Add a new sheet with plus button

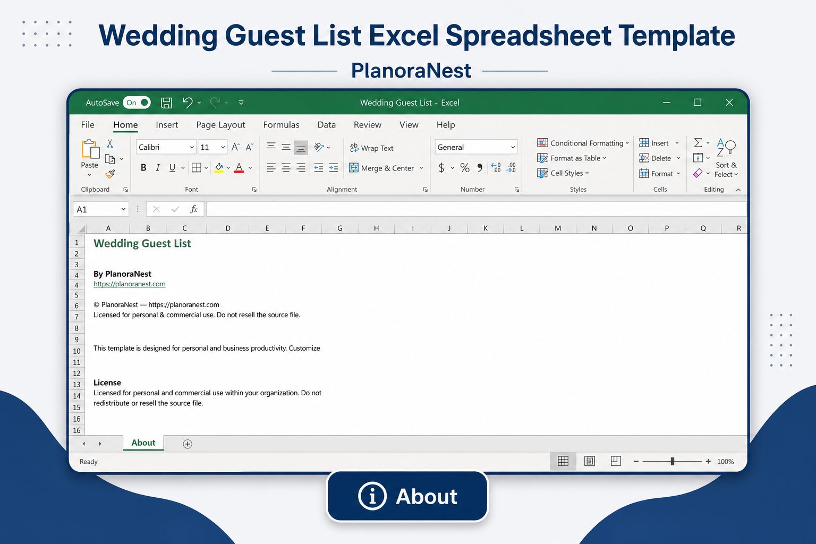(188, 444)
